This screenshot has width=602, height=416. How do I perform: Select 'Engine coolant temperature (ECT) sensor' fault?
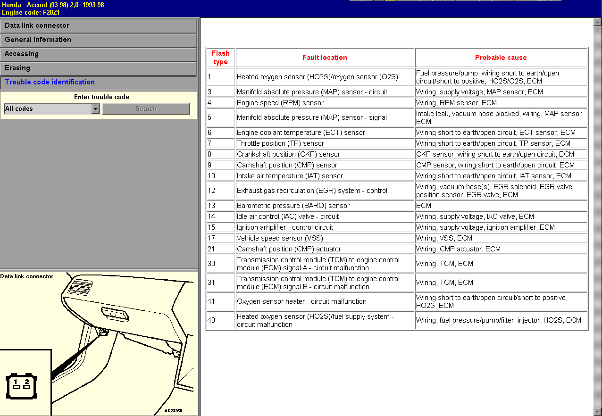coord(301,133)
